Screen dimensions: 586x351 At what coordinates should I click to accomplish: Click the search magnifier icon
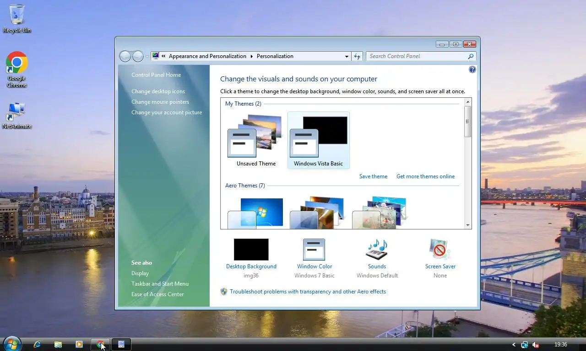coord(471,56)
